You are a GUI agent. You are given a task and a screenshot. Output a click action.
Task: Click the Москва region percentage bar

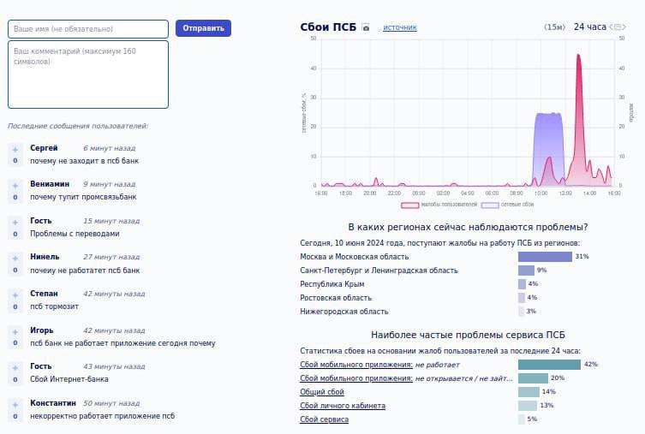pos(545,257)
